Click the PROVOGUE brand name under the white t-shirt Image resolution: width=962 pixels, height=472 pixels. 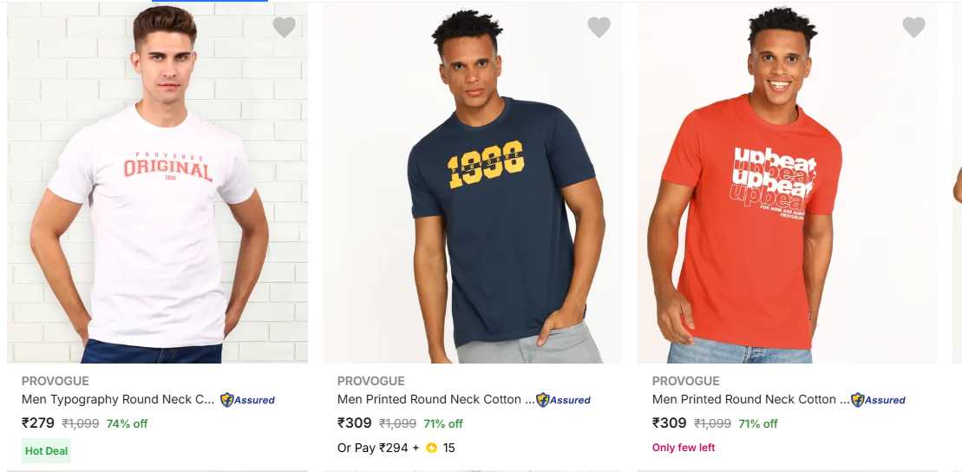point(56,381)
